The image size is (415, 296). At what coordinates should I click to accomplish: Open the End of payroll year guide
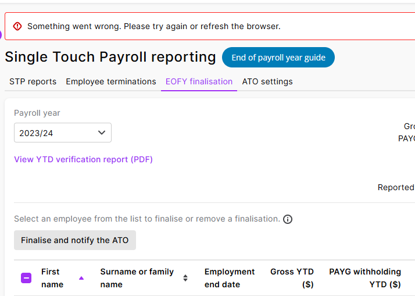278,58
